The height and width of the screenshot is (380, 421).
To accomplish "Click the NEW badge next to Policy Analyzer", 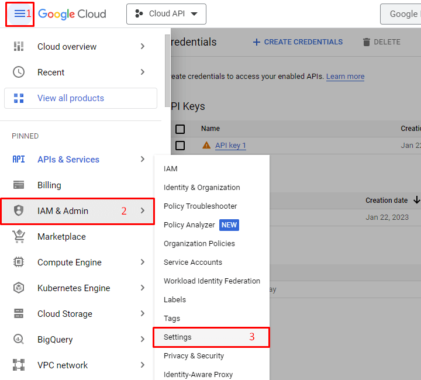I will tap(229, 225).
